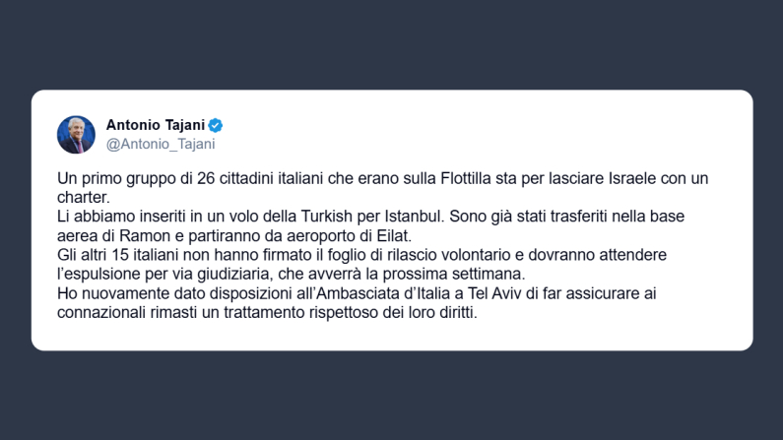Click the blue verified badge icon
The height and width of the screenshot is (440, 783).
pos(215,126)
